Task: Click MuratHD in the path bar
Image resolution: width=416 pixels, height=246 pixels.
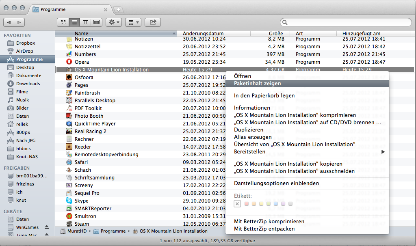Action: click(x=74, y=231)
